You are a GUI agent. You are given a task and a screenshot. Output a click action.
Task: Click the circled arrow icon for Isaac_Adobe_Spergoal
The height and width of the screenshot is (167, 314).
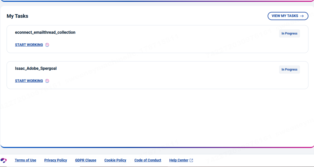pyautogui.click(x=47, y=81)
